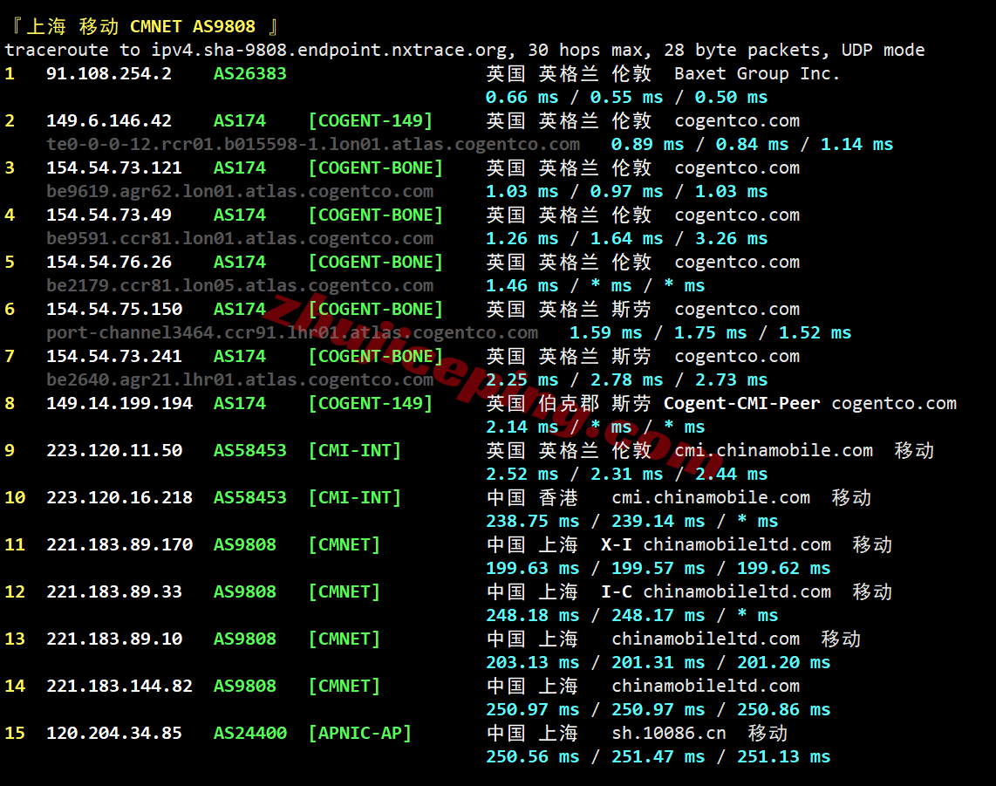Click hostname be2640.agr21.lhr01.atlas.cogentco.com
The height and width of the screenshot is (786, 996).
pyautogui.click(x=240, y=379)
